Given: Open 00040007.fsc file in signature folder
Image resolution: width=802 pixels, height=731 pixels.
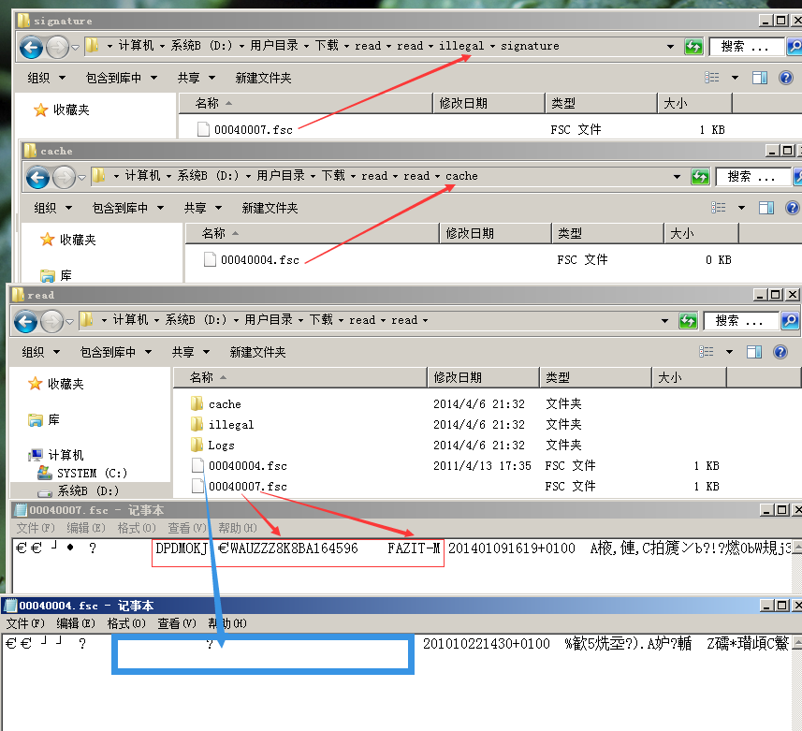Looking at the screenshot, I should [253, 130].
